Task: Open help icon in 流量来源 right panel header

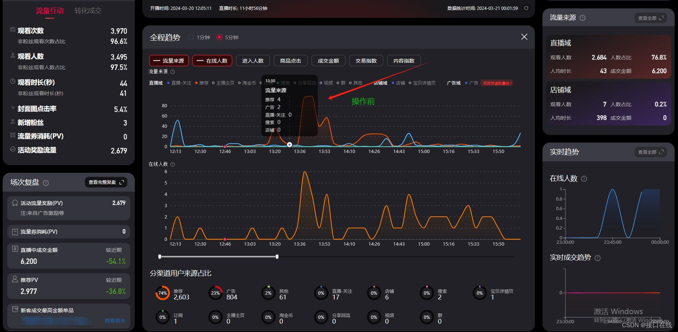Action: point(583,18)
